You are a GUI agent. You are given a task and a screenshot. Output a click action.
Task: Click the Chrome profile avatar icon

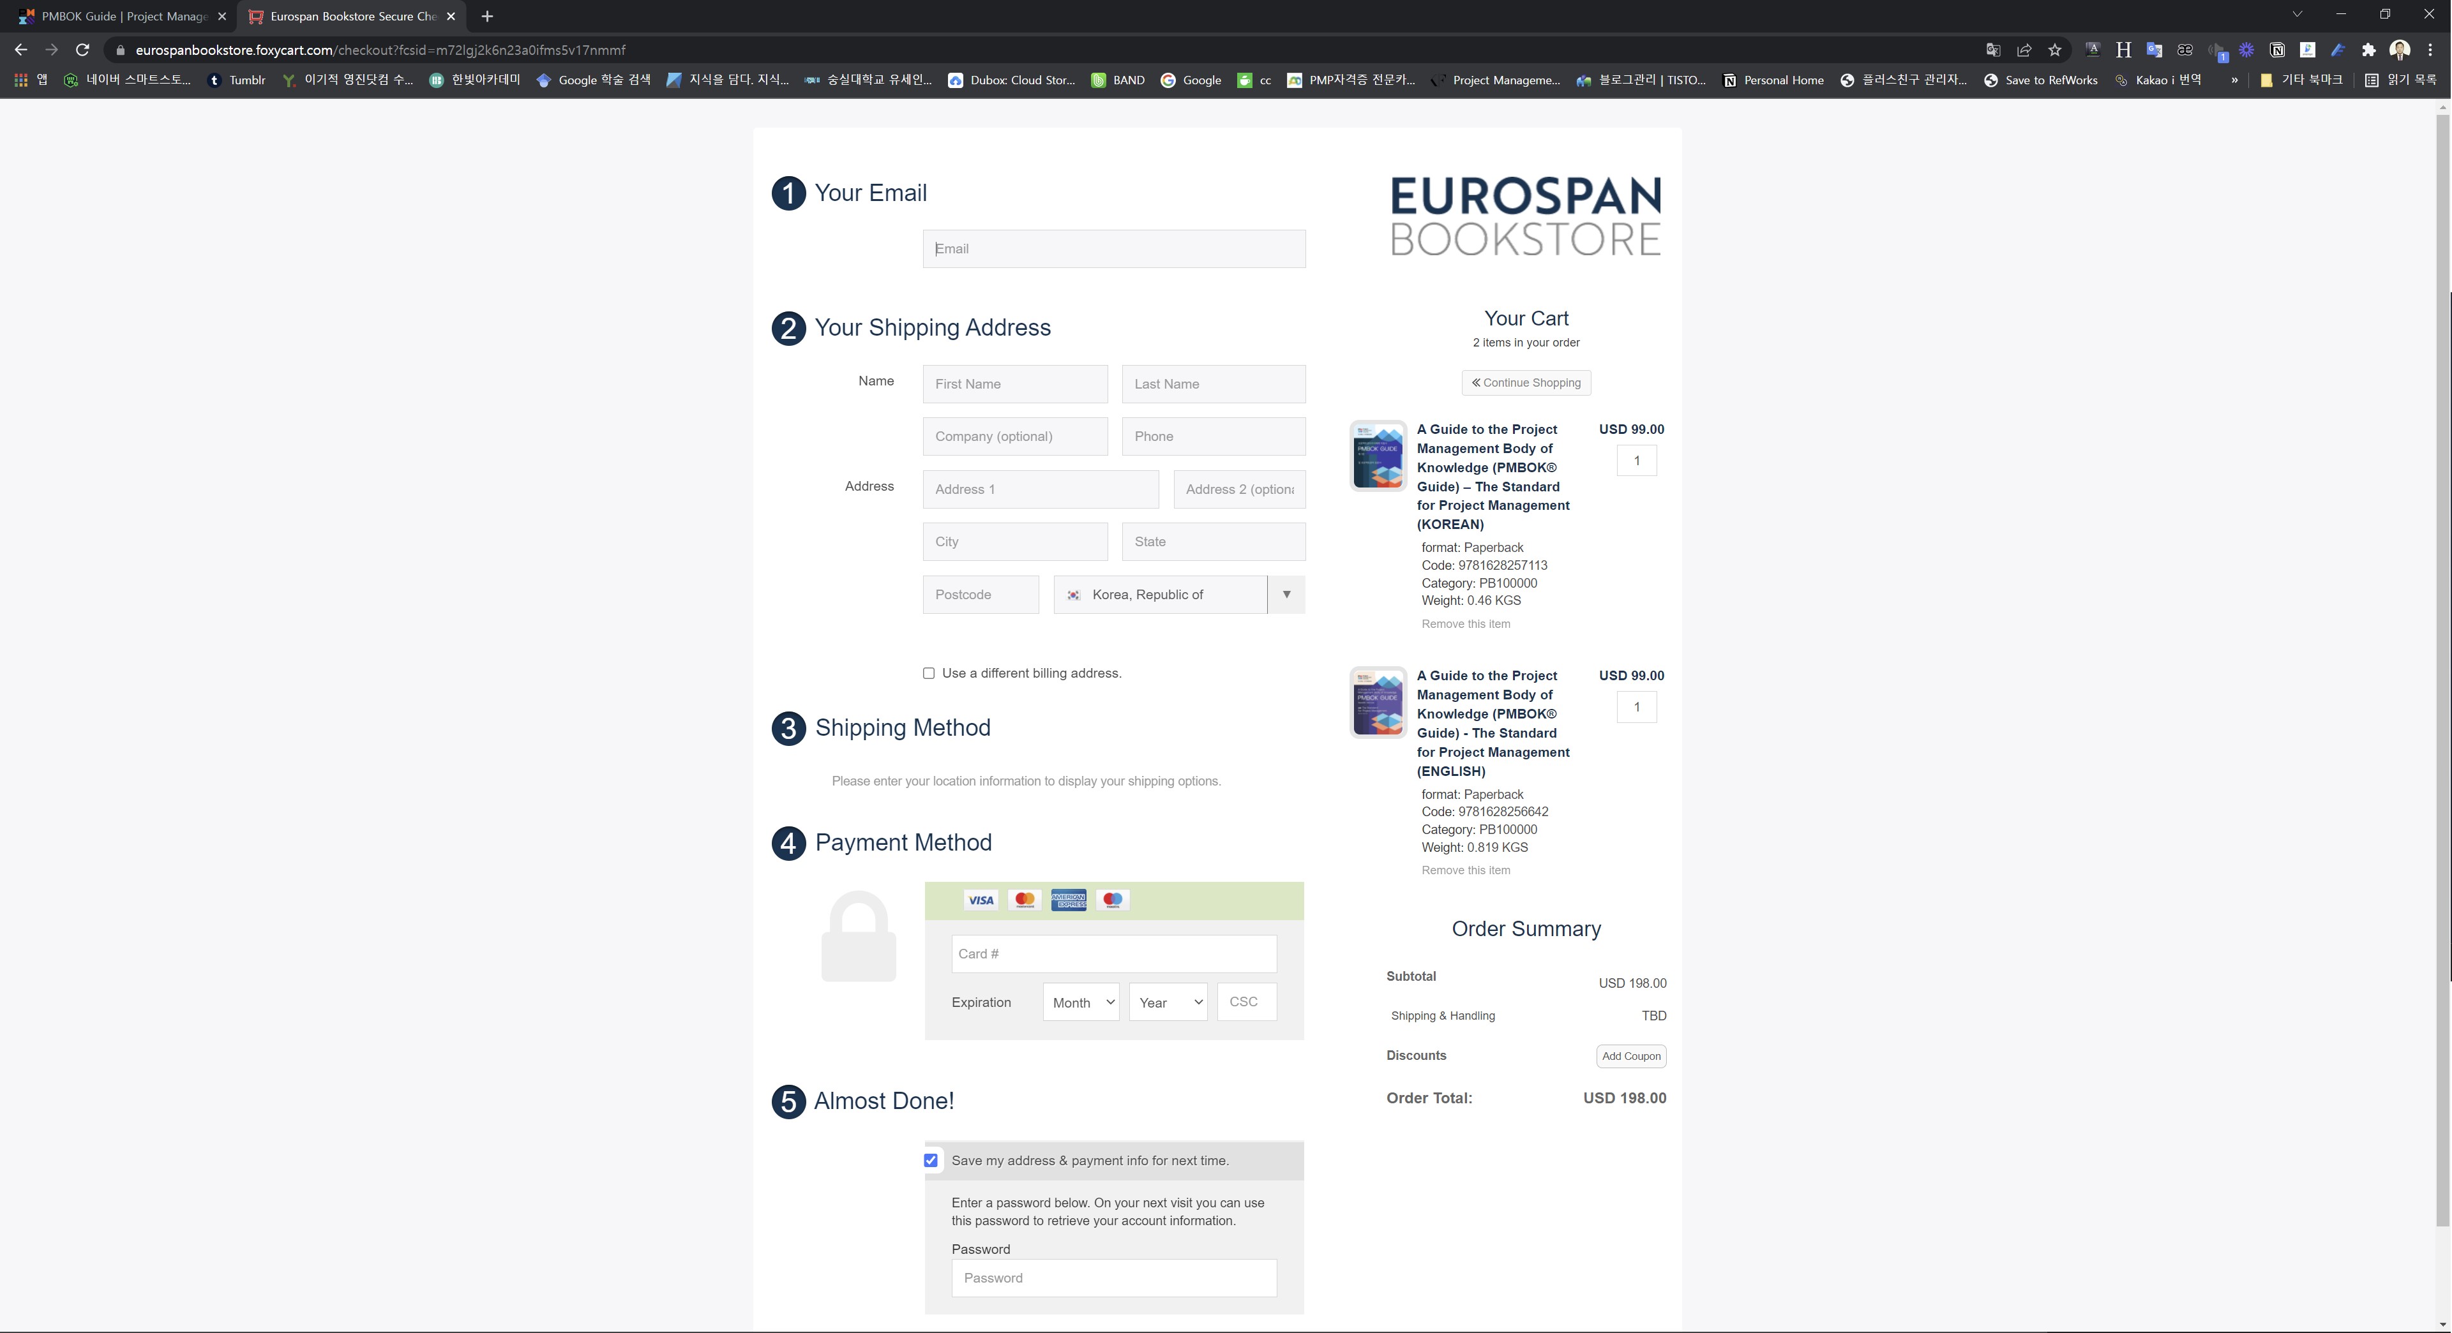[x=2400, y=50]
